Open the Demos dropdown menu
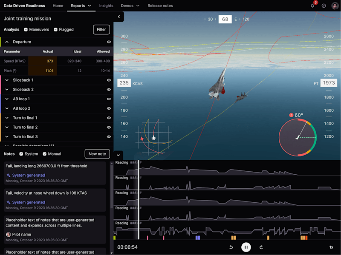 tap(130, 6)
